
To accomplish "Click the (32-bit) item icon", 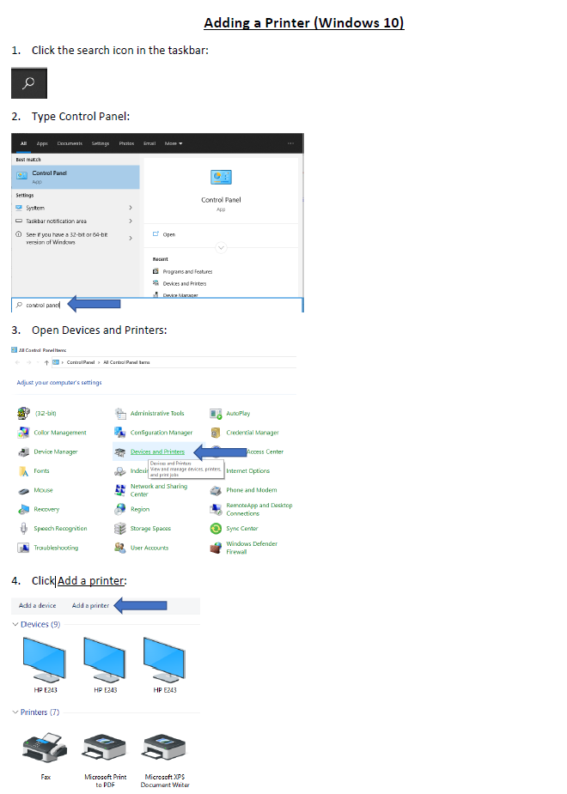I will pos(23,413).
